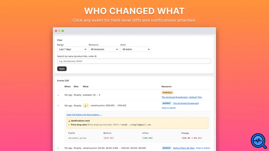Click the product tag next to The Archived Snowboard

point(166,103)
